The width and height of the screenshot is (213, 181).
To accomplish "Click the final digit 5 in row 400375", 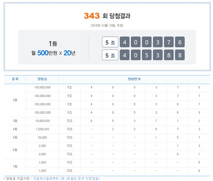I will click(x=199, y=87).
